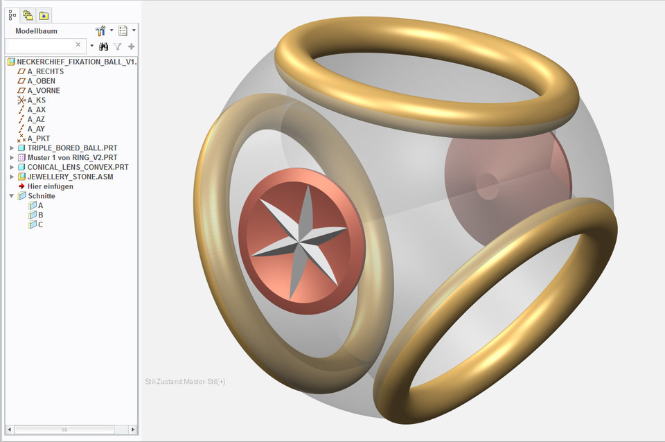Click the binoculars search icon
This screenshot has height=442, width=665.
click(104, 46)
